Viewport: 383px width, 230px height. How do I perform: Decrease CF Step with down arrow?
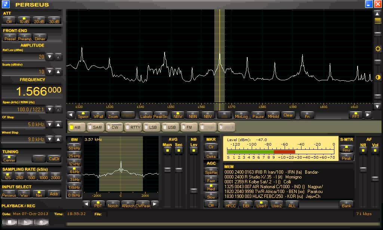(50, 124)
